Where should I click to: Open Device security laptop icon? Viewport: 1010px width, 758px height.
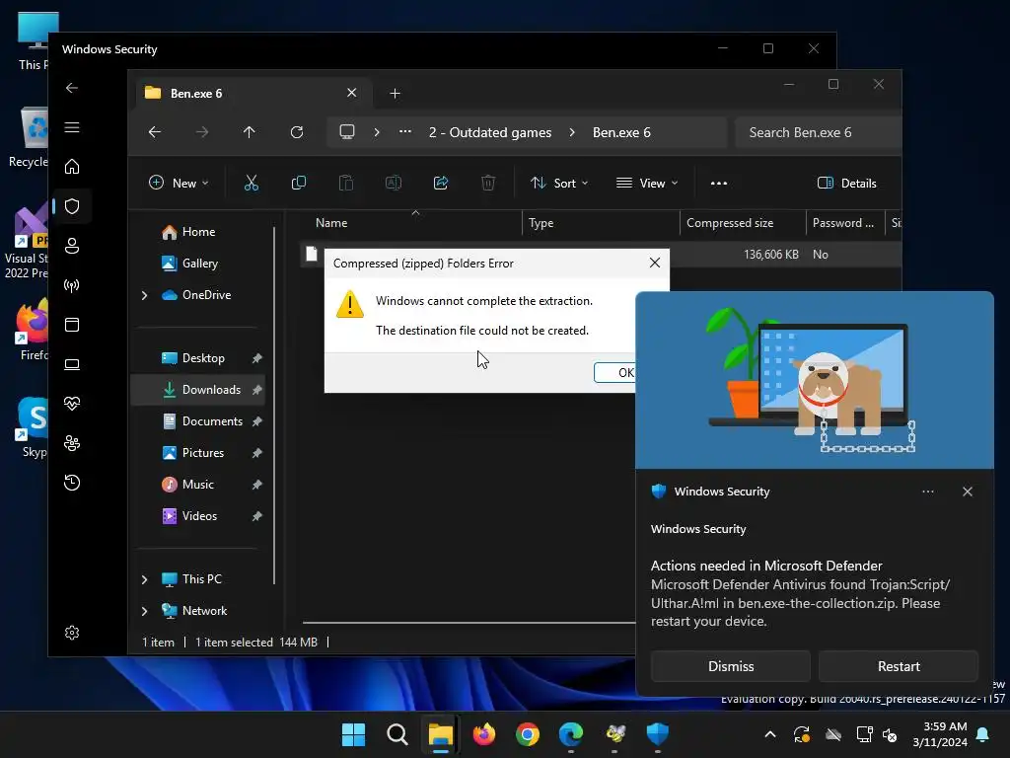click(72, 364)
